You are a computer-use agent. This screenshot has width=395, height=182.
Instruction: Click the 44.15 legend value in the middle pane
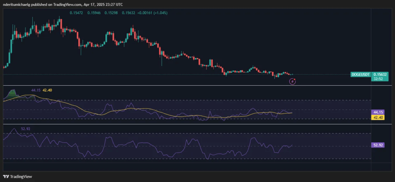(x=36, y=90)
